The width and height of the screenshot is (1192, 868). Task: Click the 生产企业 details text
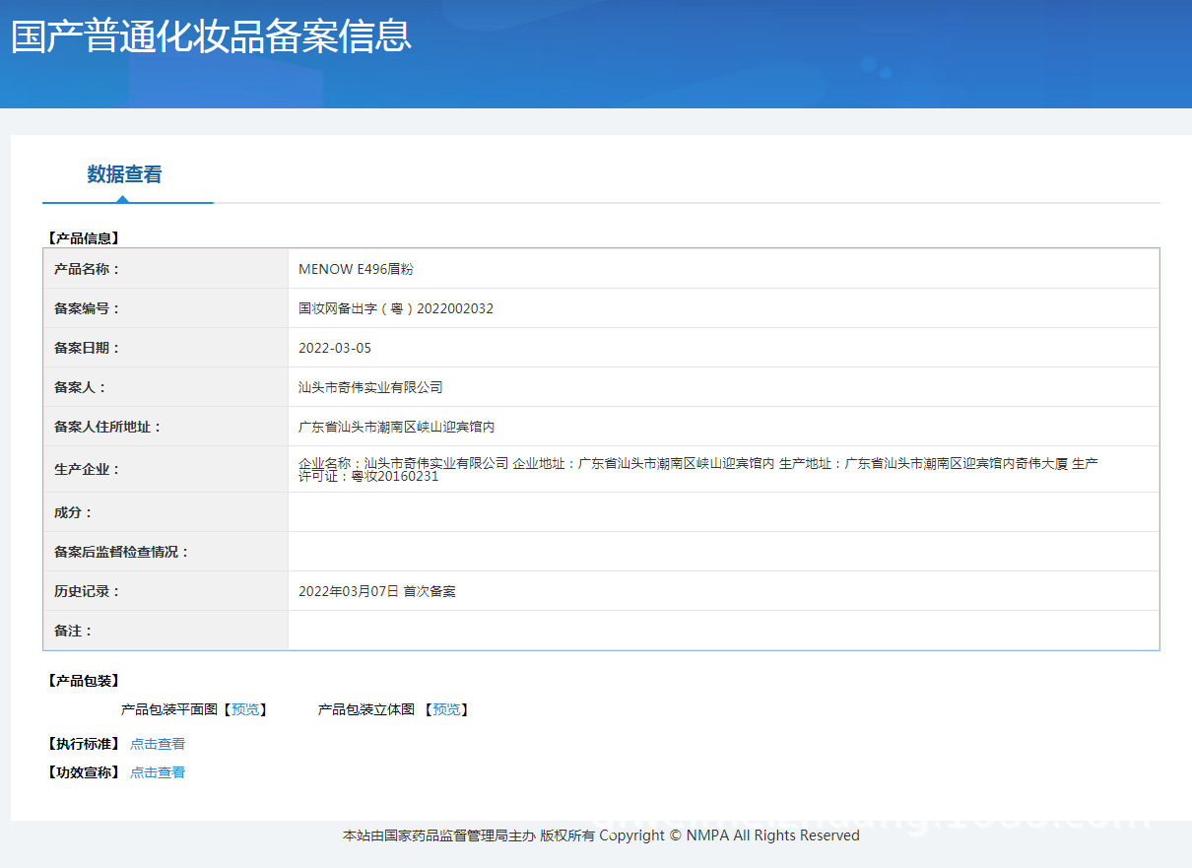697,469
